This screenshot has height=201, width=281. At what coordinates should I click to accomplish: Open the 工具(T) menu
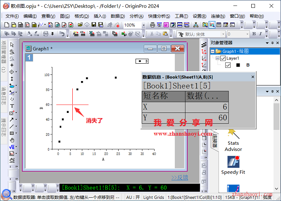click(x=181, y=16)
